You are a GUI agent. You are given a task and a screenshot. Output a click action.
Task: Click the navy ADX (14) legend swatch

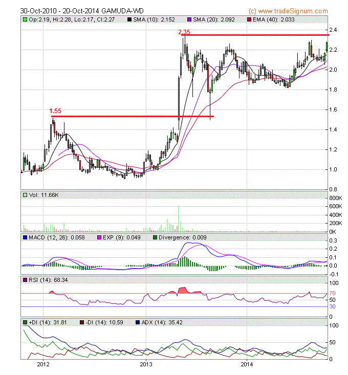point(138,322)
